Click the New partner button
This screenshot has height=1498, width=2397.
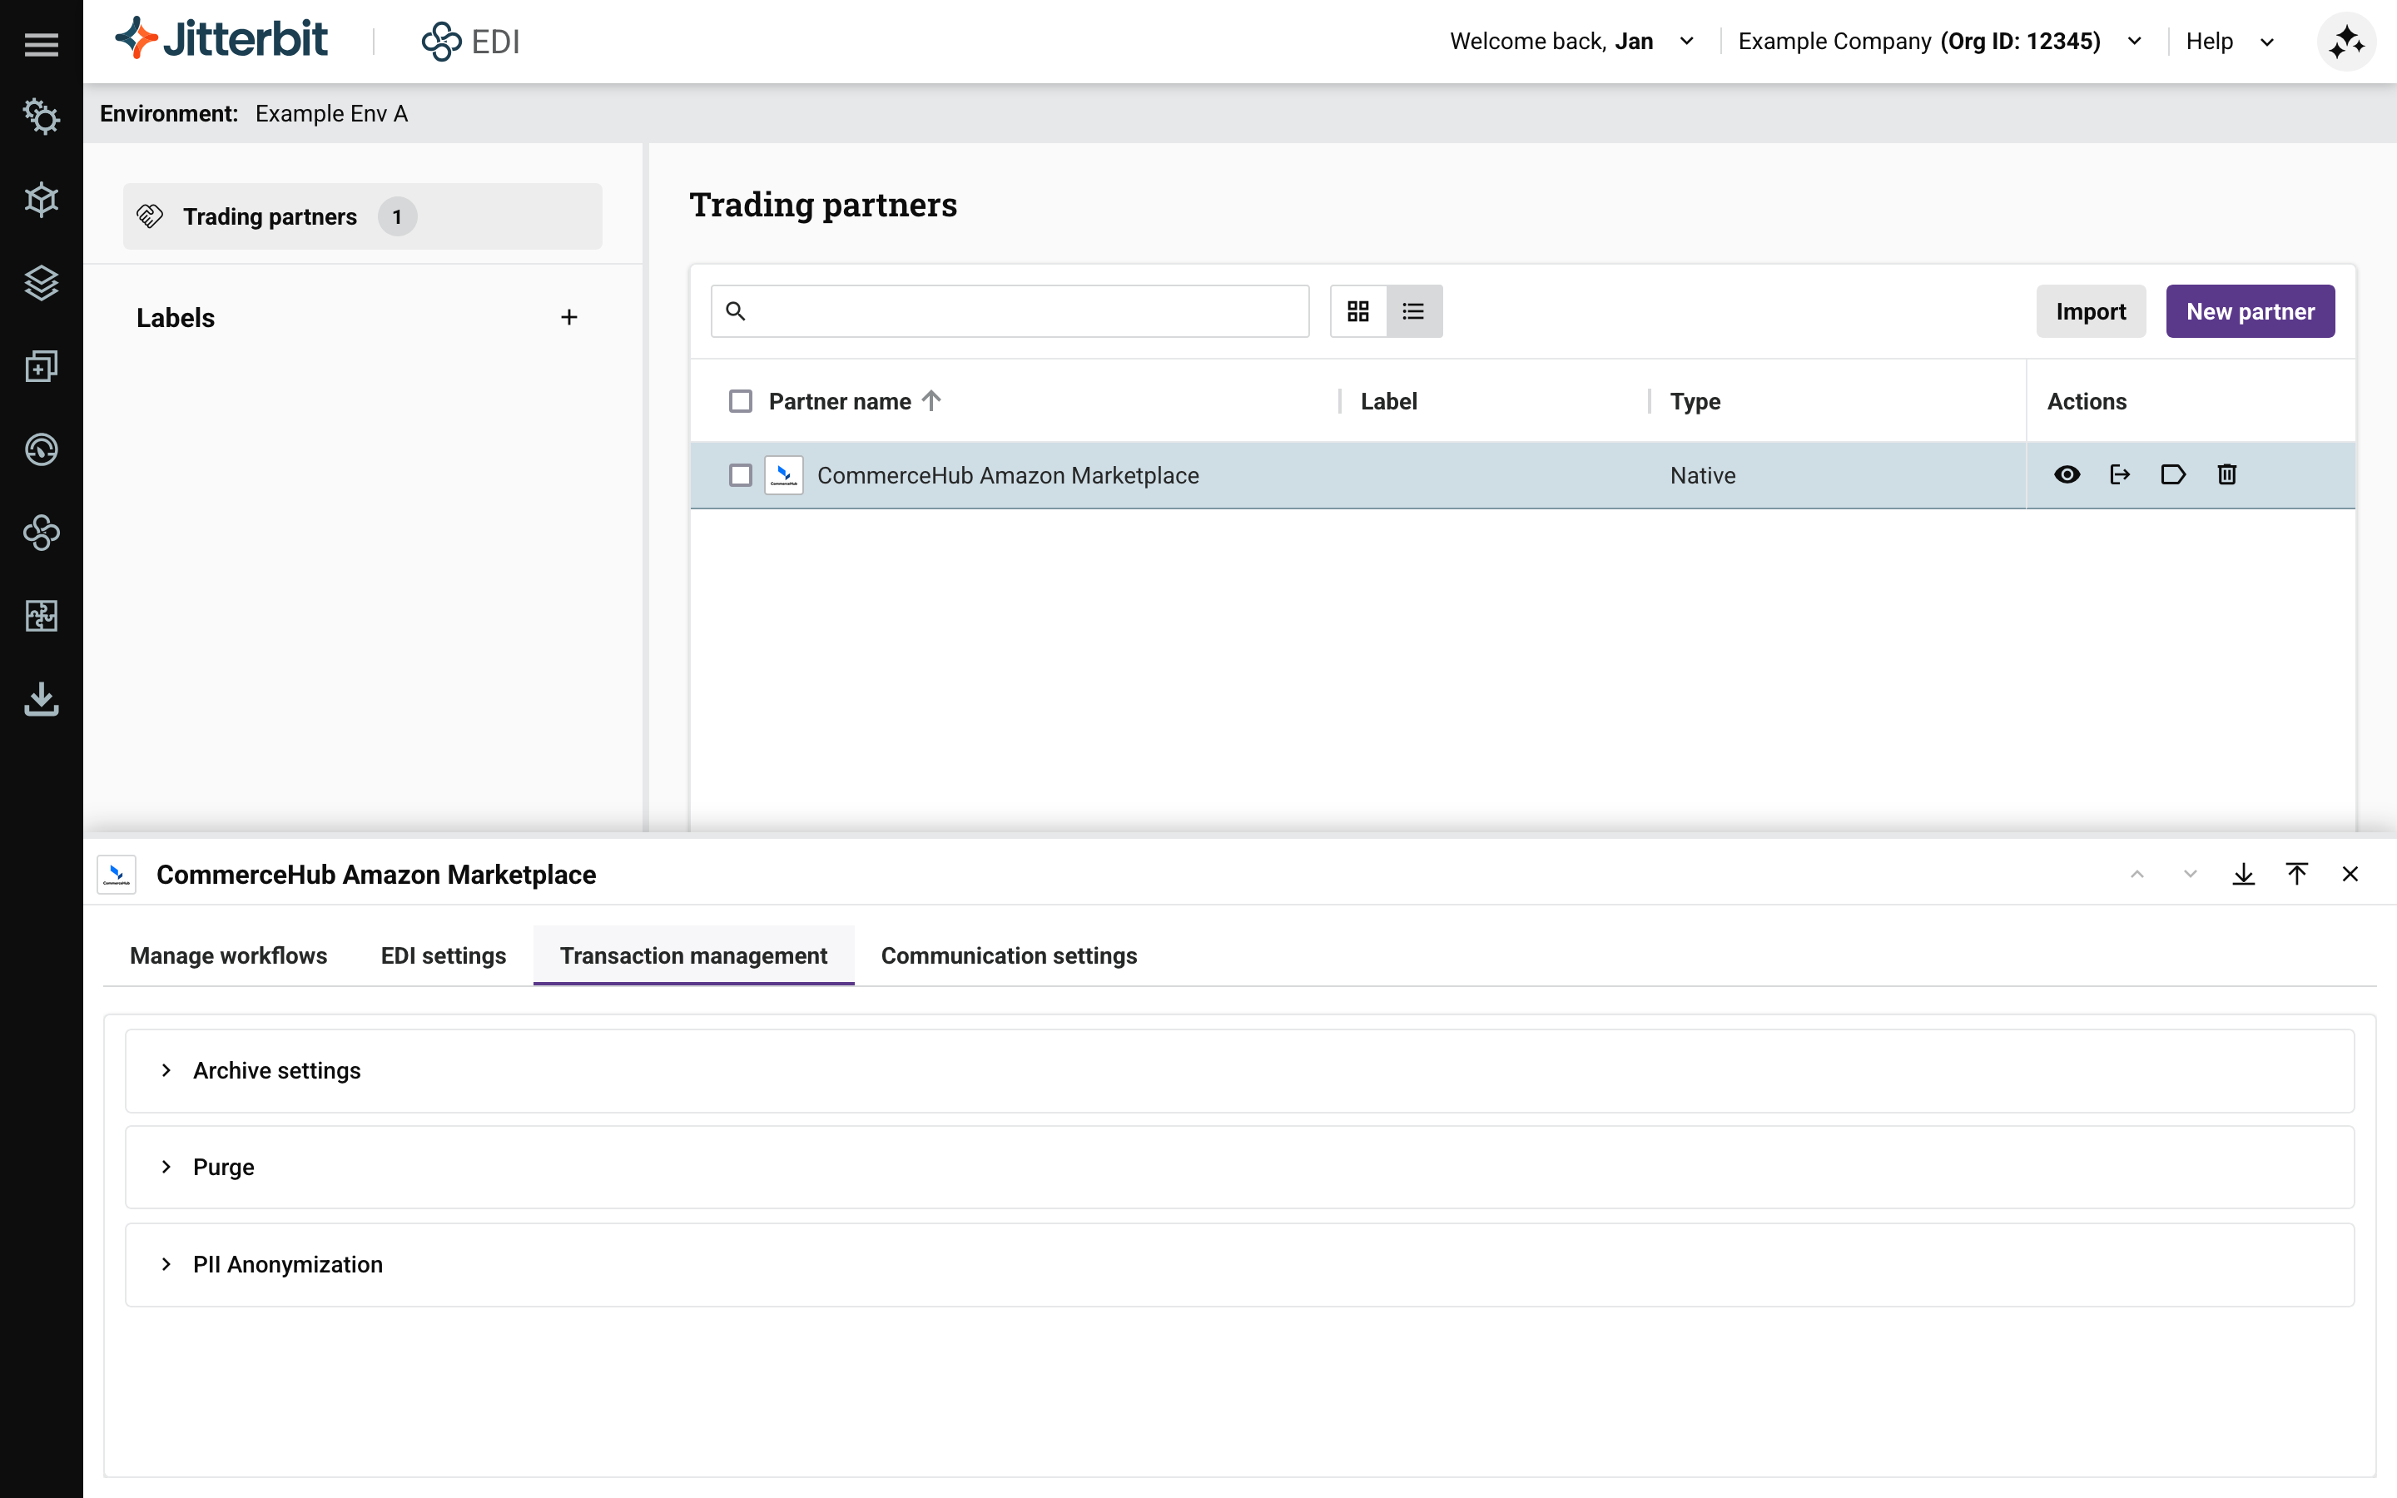point(2250,311)
